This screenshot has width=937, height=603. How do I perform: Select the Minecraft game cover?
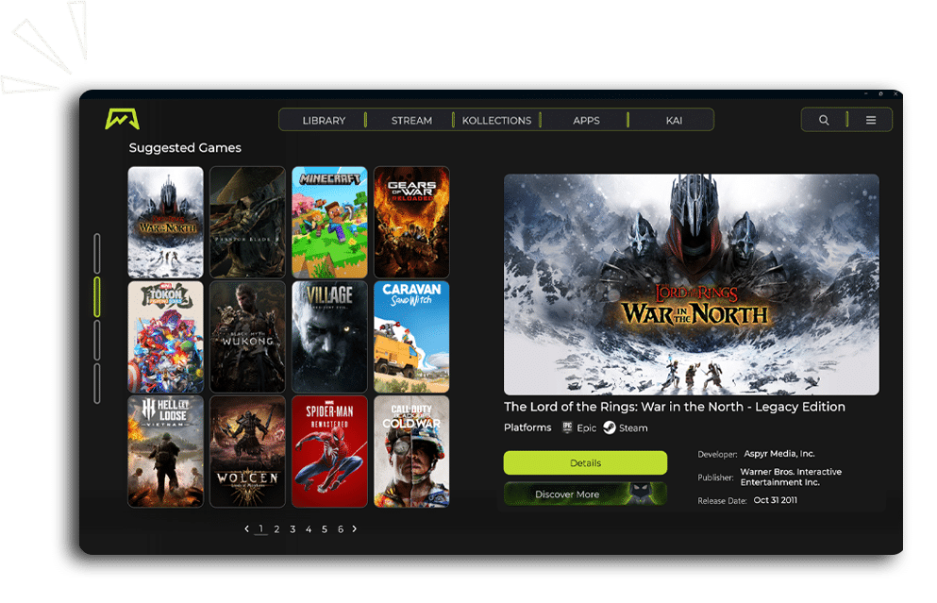[329, 223]
